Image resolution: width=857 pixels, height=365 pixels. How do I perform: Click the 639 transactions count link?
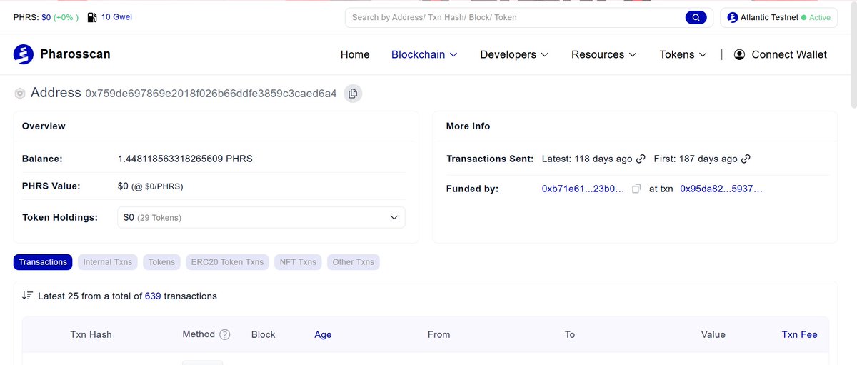click(153, 296)
